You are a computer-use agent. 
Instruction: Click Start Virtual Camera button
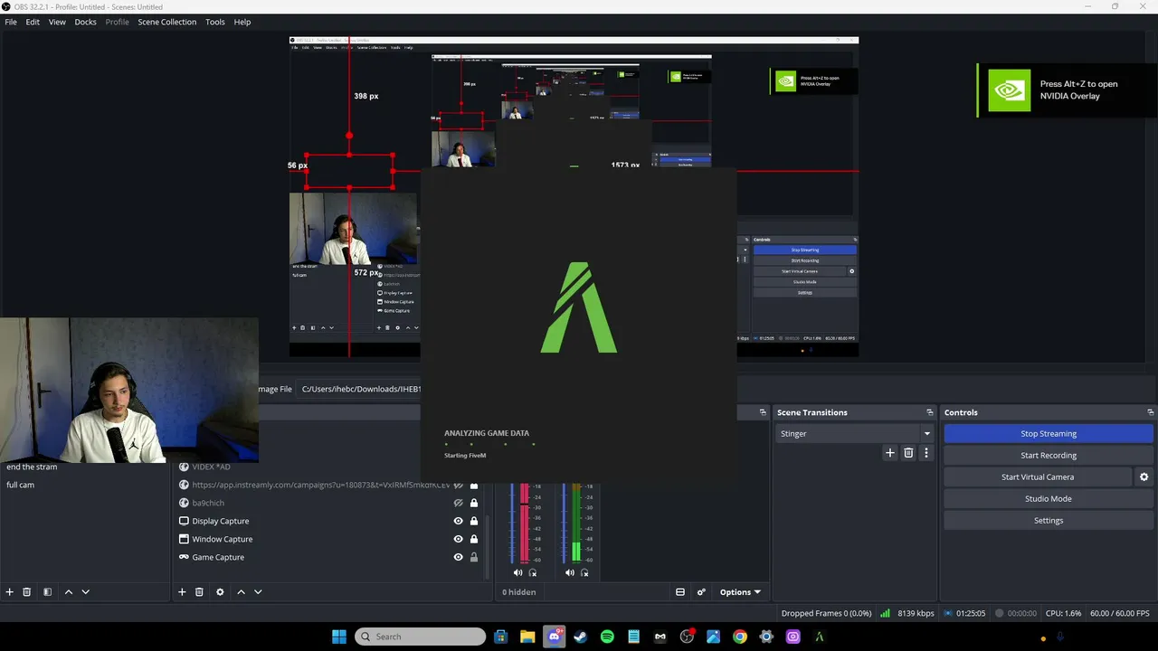(1038, 477)
